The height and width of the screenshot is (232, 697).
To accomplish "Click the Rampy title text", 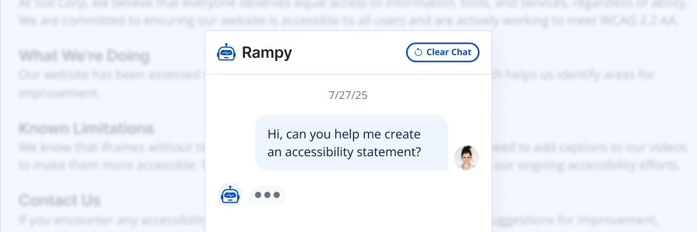I will tap(267, 53).
